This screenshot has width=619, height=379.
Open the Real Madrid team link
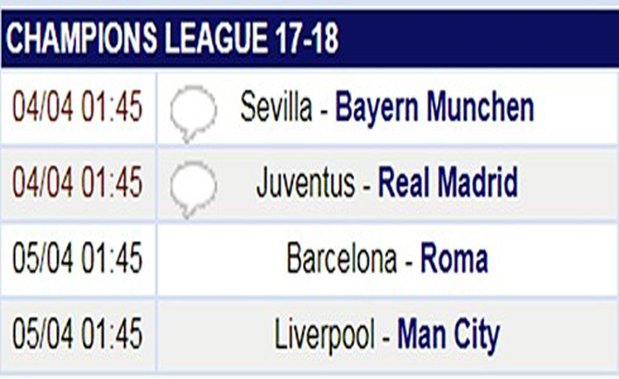[x=448, y=182]
